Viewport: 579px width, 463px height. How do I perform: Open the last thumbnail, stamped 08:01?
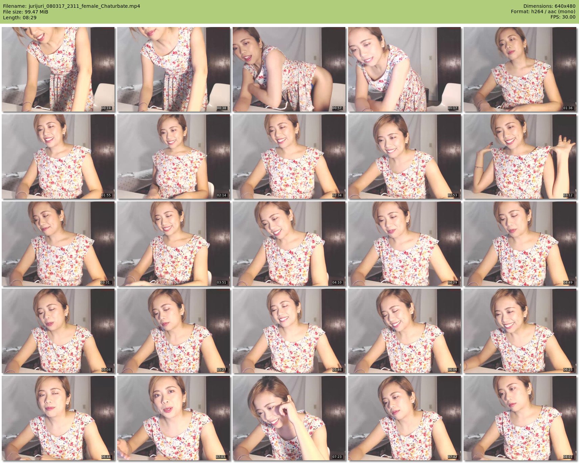click(x=520, y=418)
